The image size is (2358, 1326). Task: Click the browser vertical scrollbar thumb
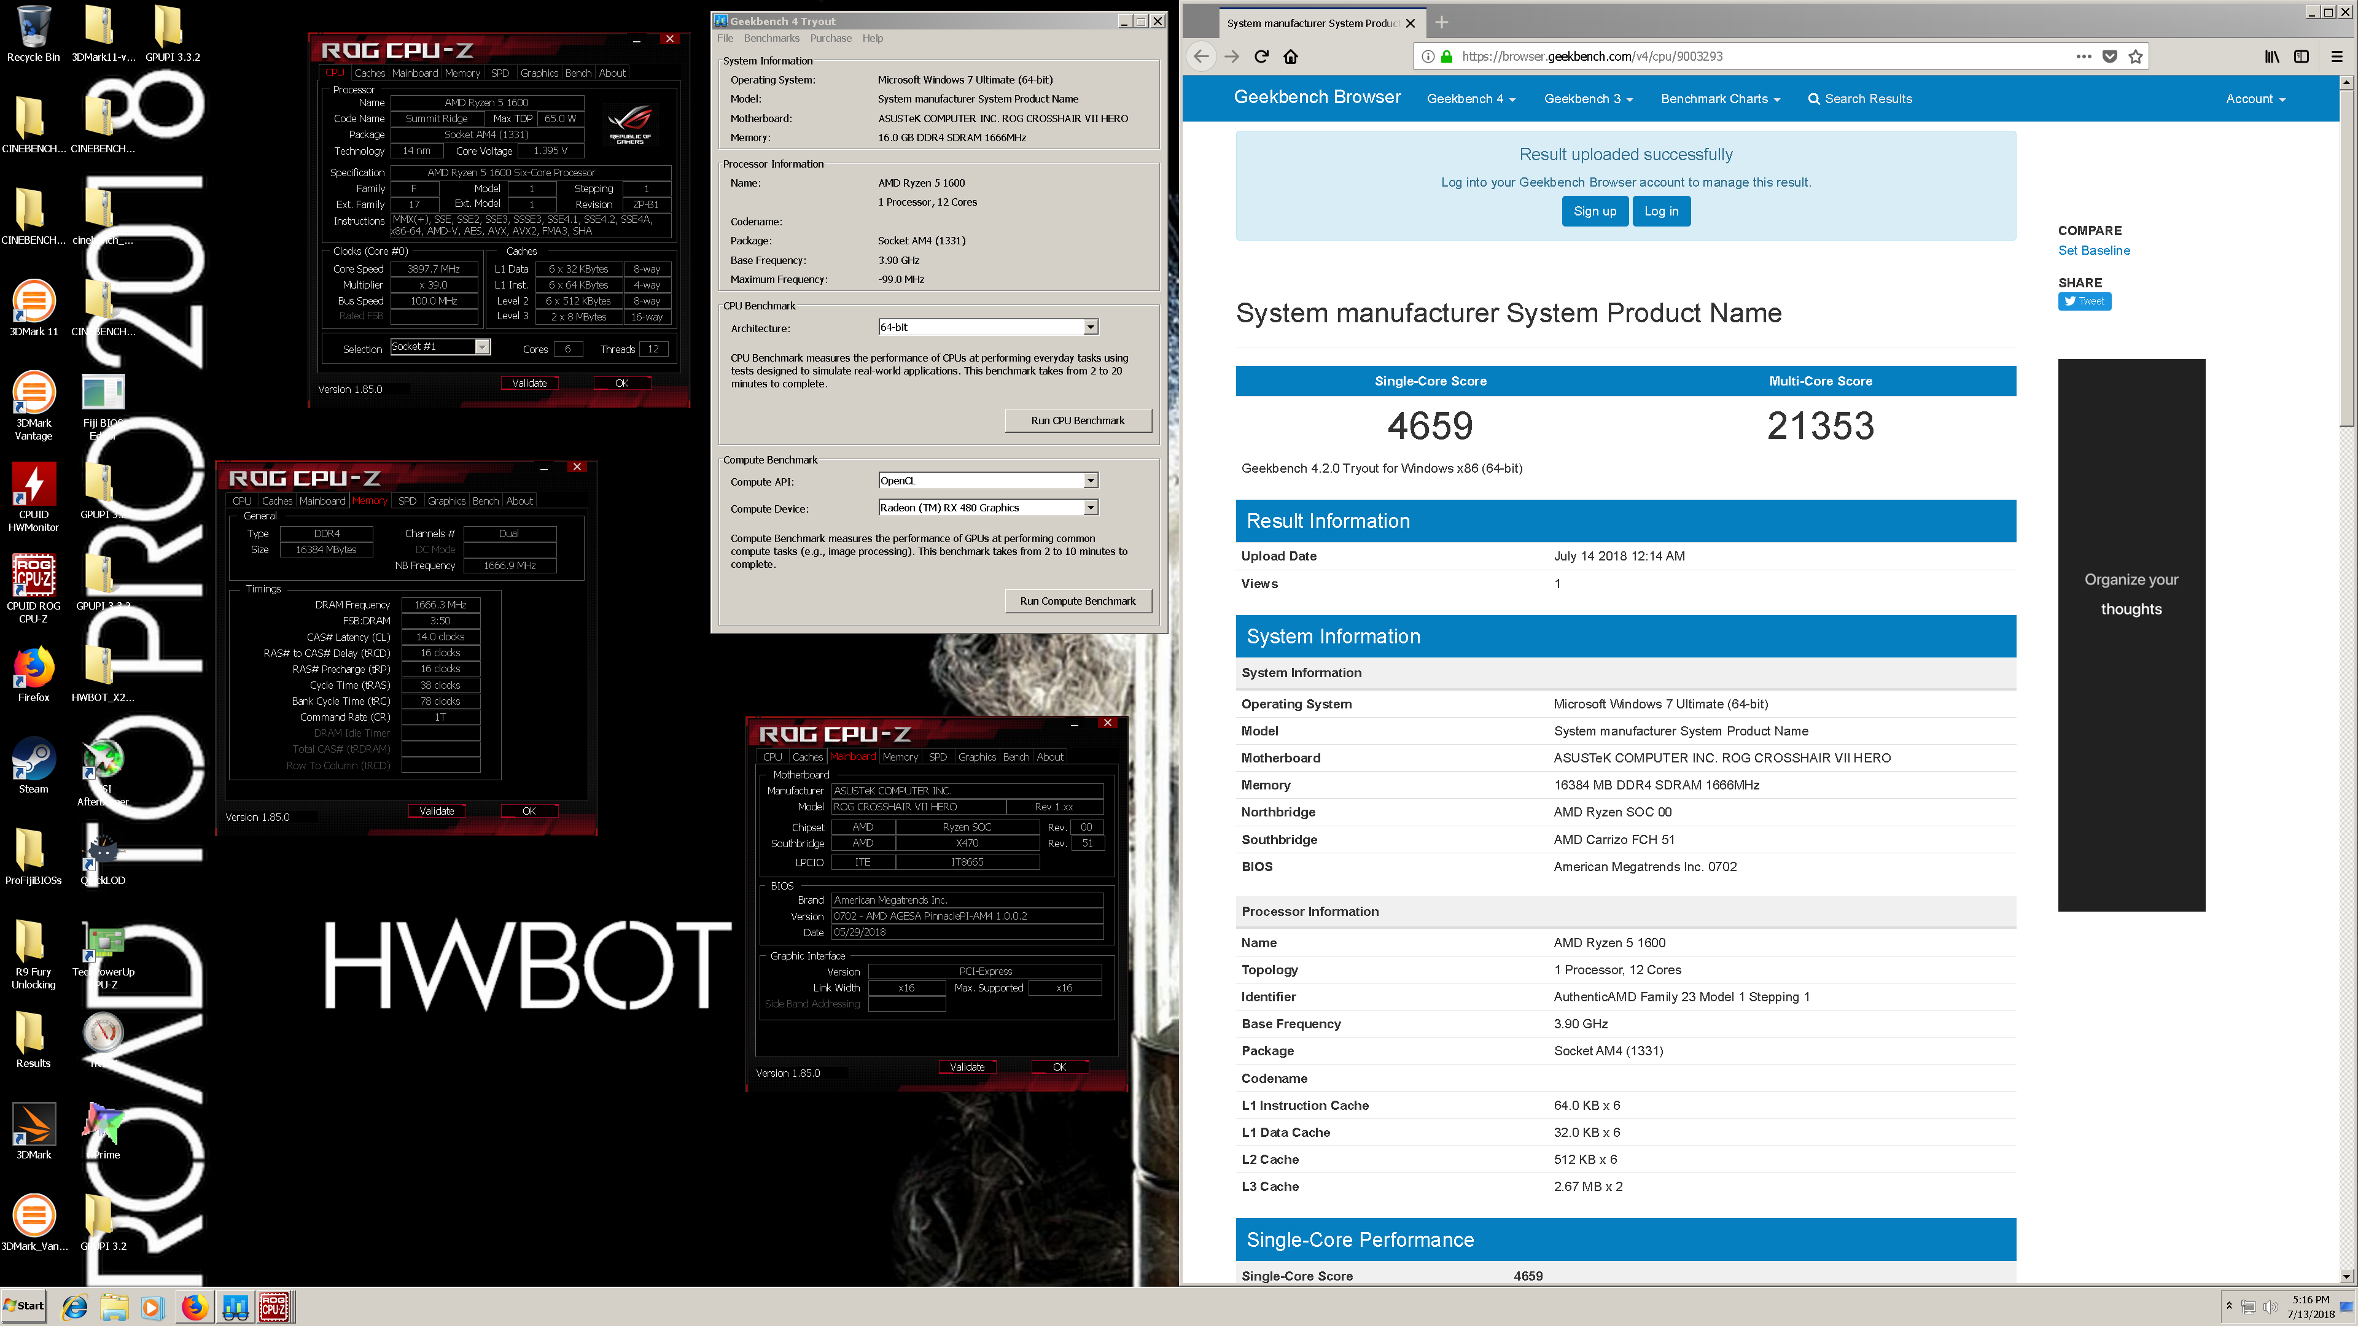pos(2346,257)
